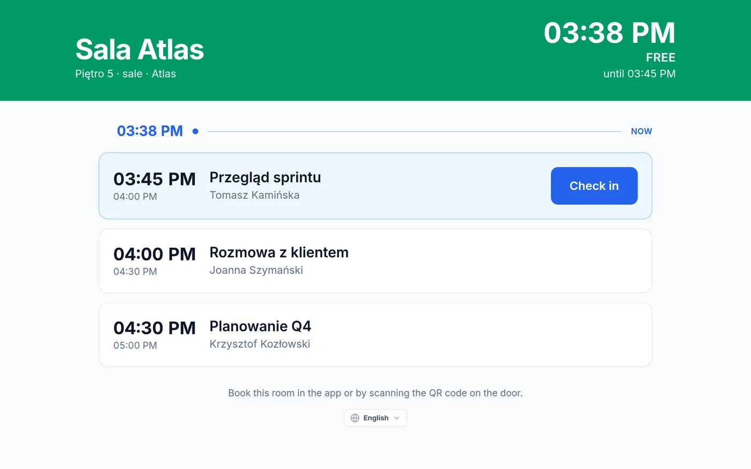This screenshot has width=751, height=469.
Task: Click the blue dot on the current-time line
Action: pyautogui.click(x=195, y=131)
